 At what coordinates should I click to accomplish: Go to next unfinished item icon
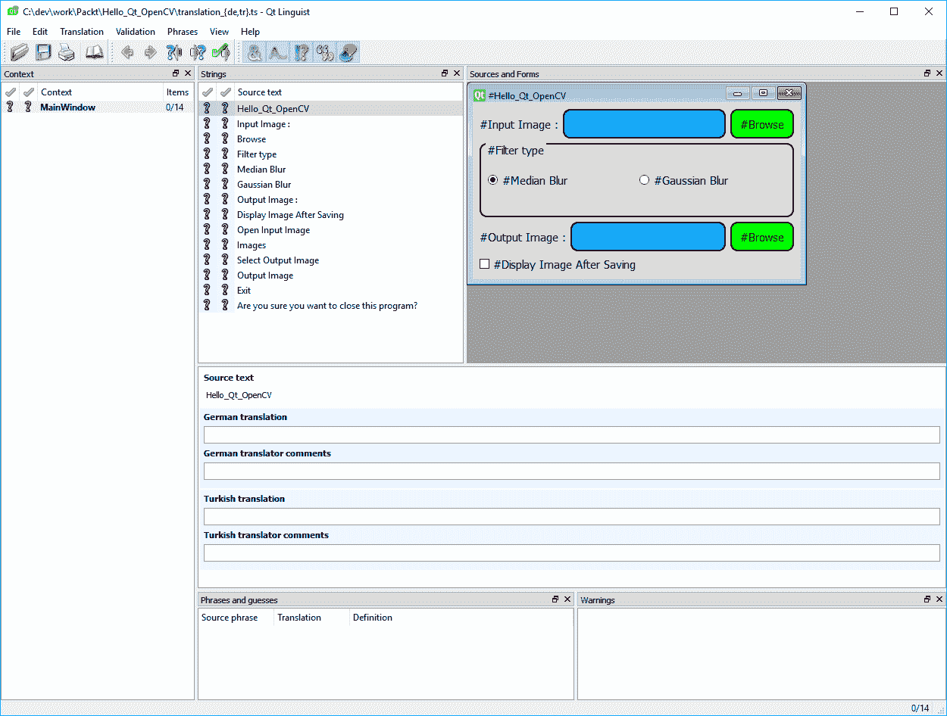tap(198, 52)
